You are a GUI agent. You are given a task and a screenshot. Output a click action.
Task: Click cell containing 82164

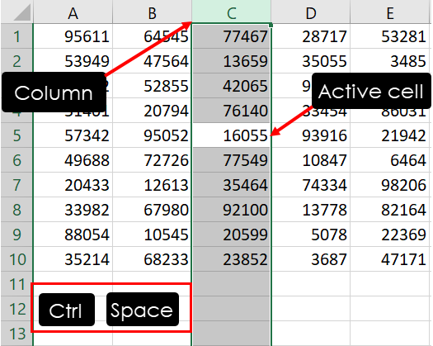coord(390,210)
